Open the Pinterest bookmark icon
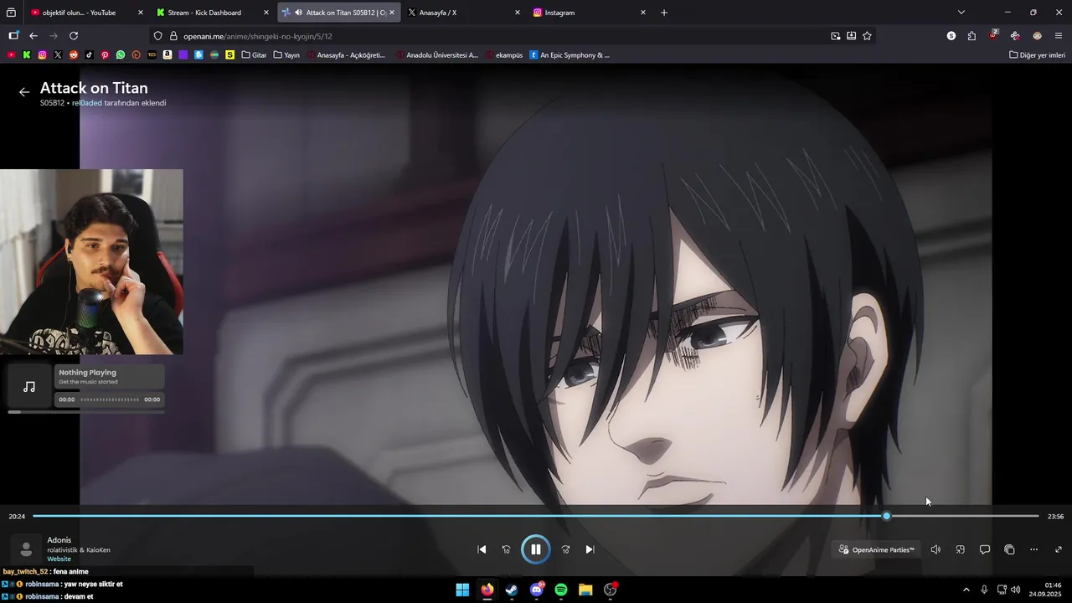The width and height of the screenshot is (1072, 603). click(105, 55)
